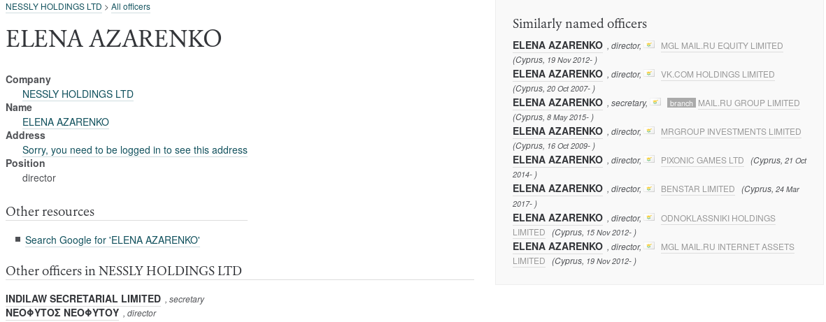
Task: Click the Cyprus flag next to VK.COM HOLDINGS LIMITED
Action: 650,73
